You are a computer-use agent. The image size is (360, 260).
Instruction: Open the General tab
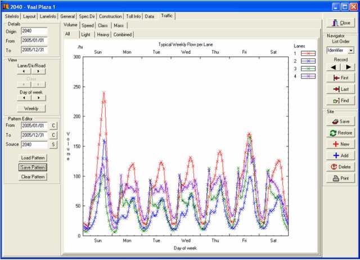point(67,16)
